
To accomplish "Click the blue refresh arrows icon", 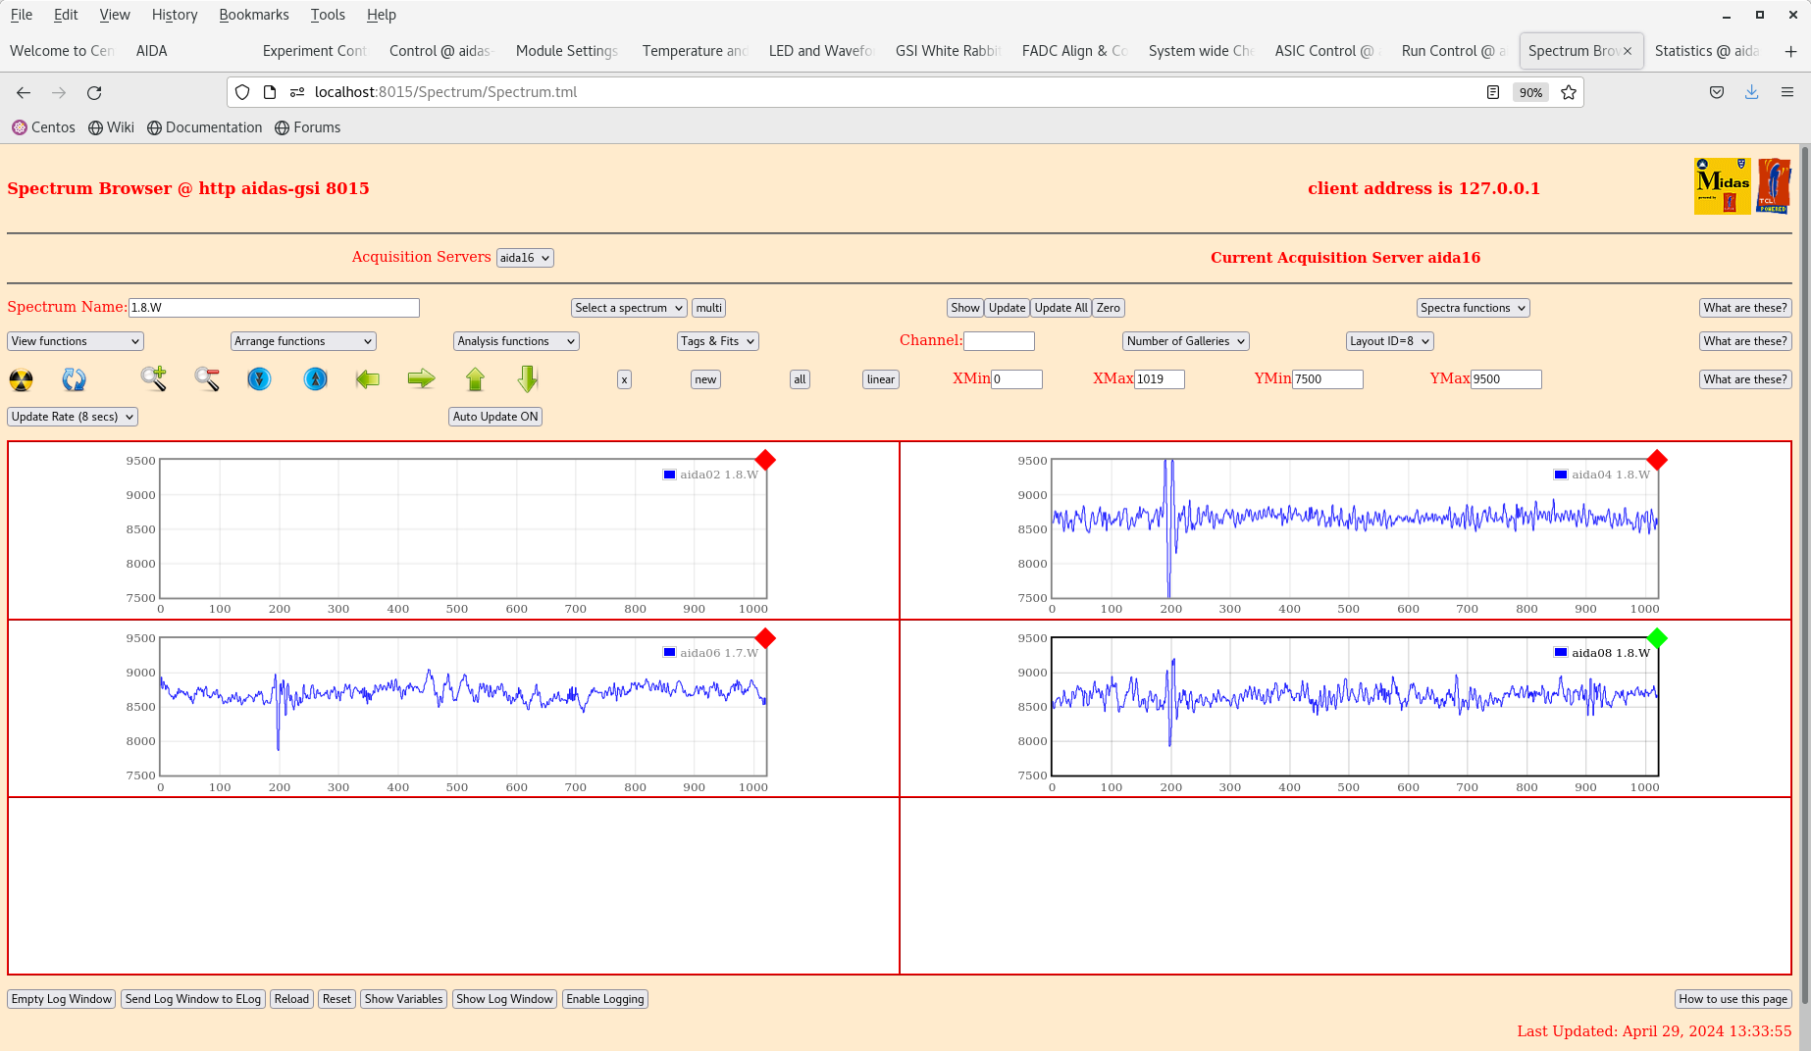I will pos(75,379).
